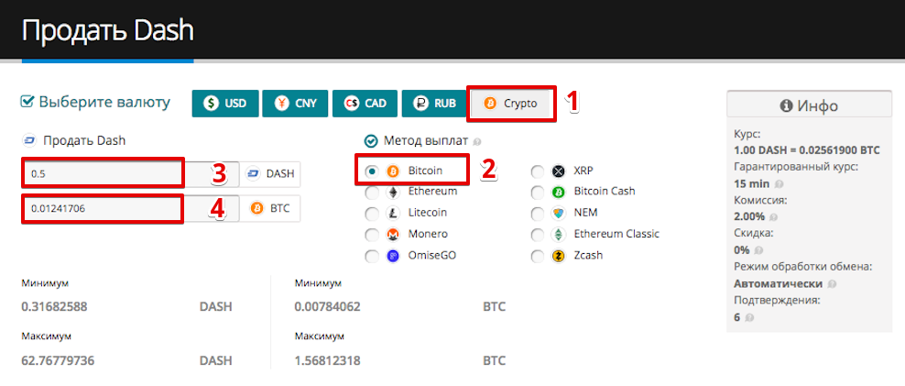
Task: Click the XRP coin icon
Action: tap(558, 171)
